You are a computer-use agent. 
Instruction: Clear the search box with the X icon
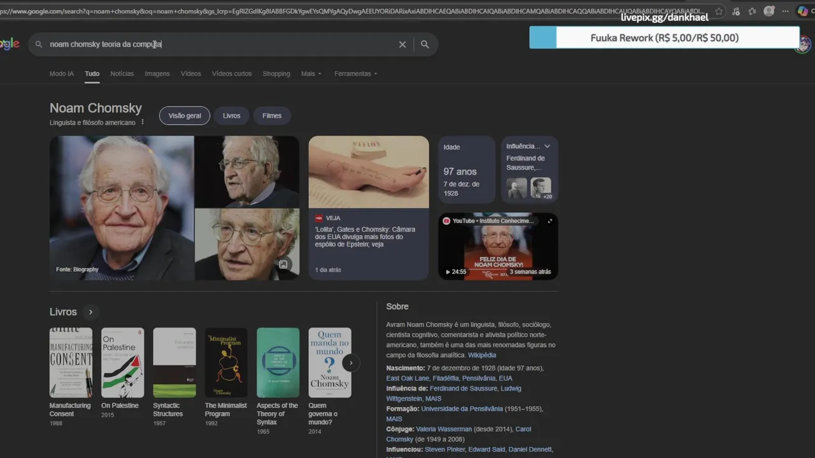(402, 45)
